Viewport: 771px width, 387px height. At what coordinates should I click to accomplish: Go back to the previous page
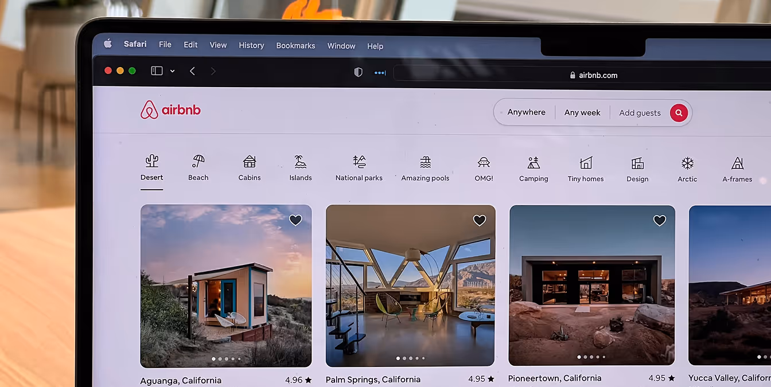click(x=192, y=71)
